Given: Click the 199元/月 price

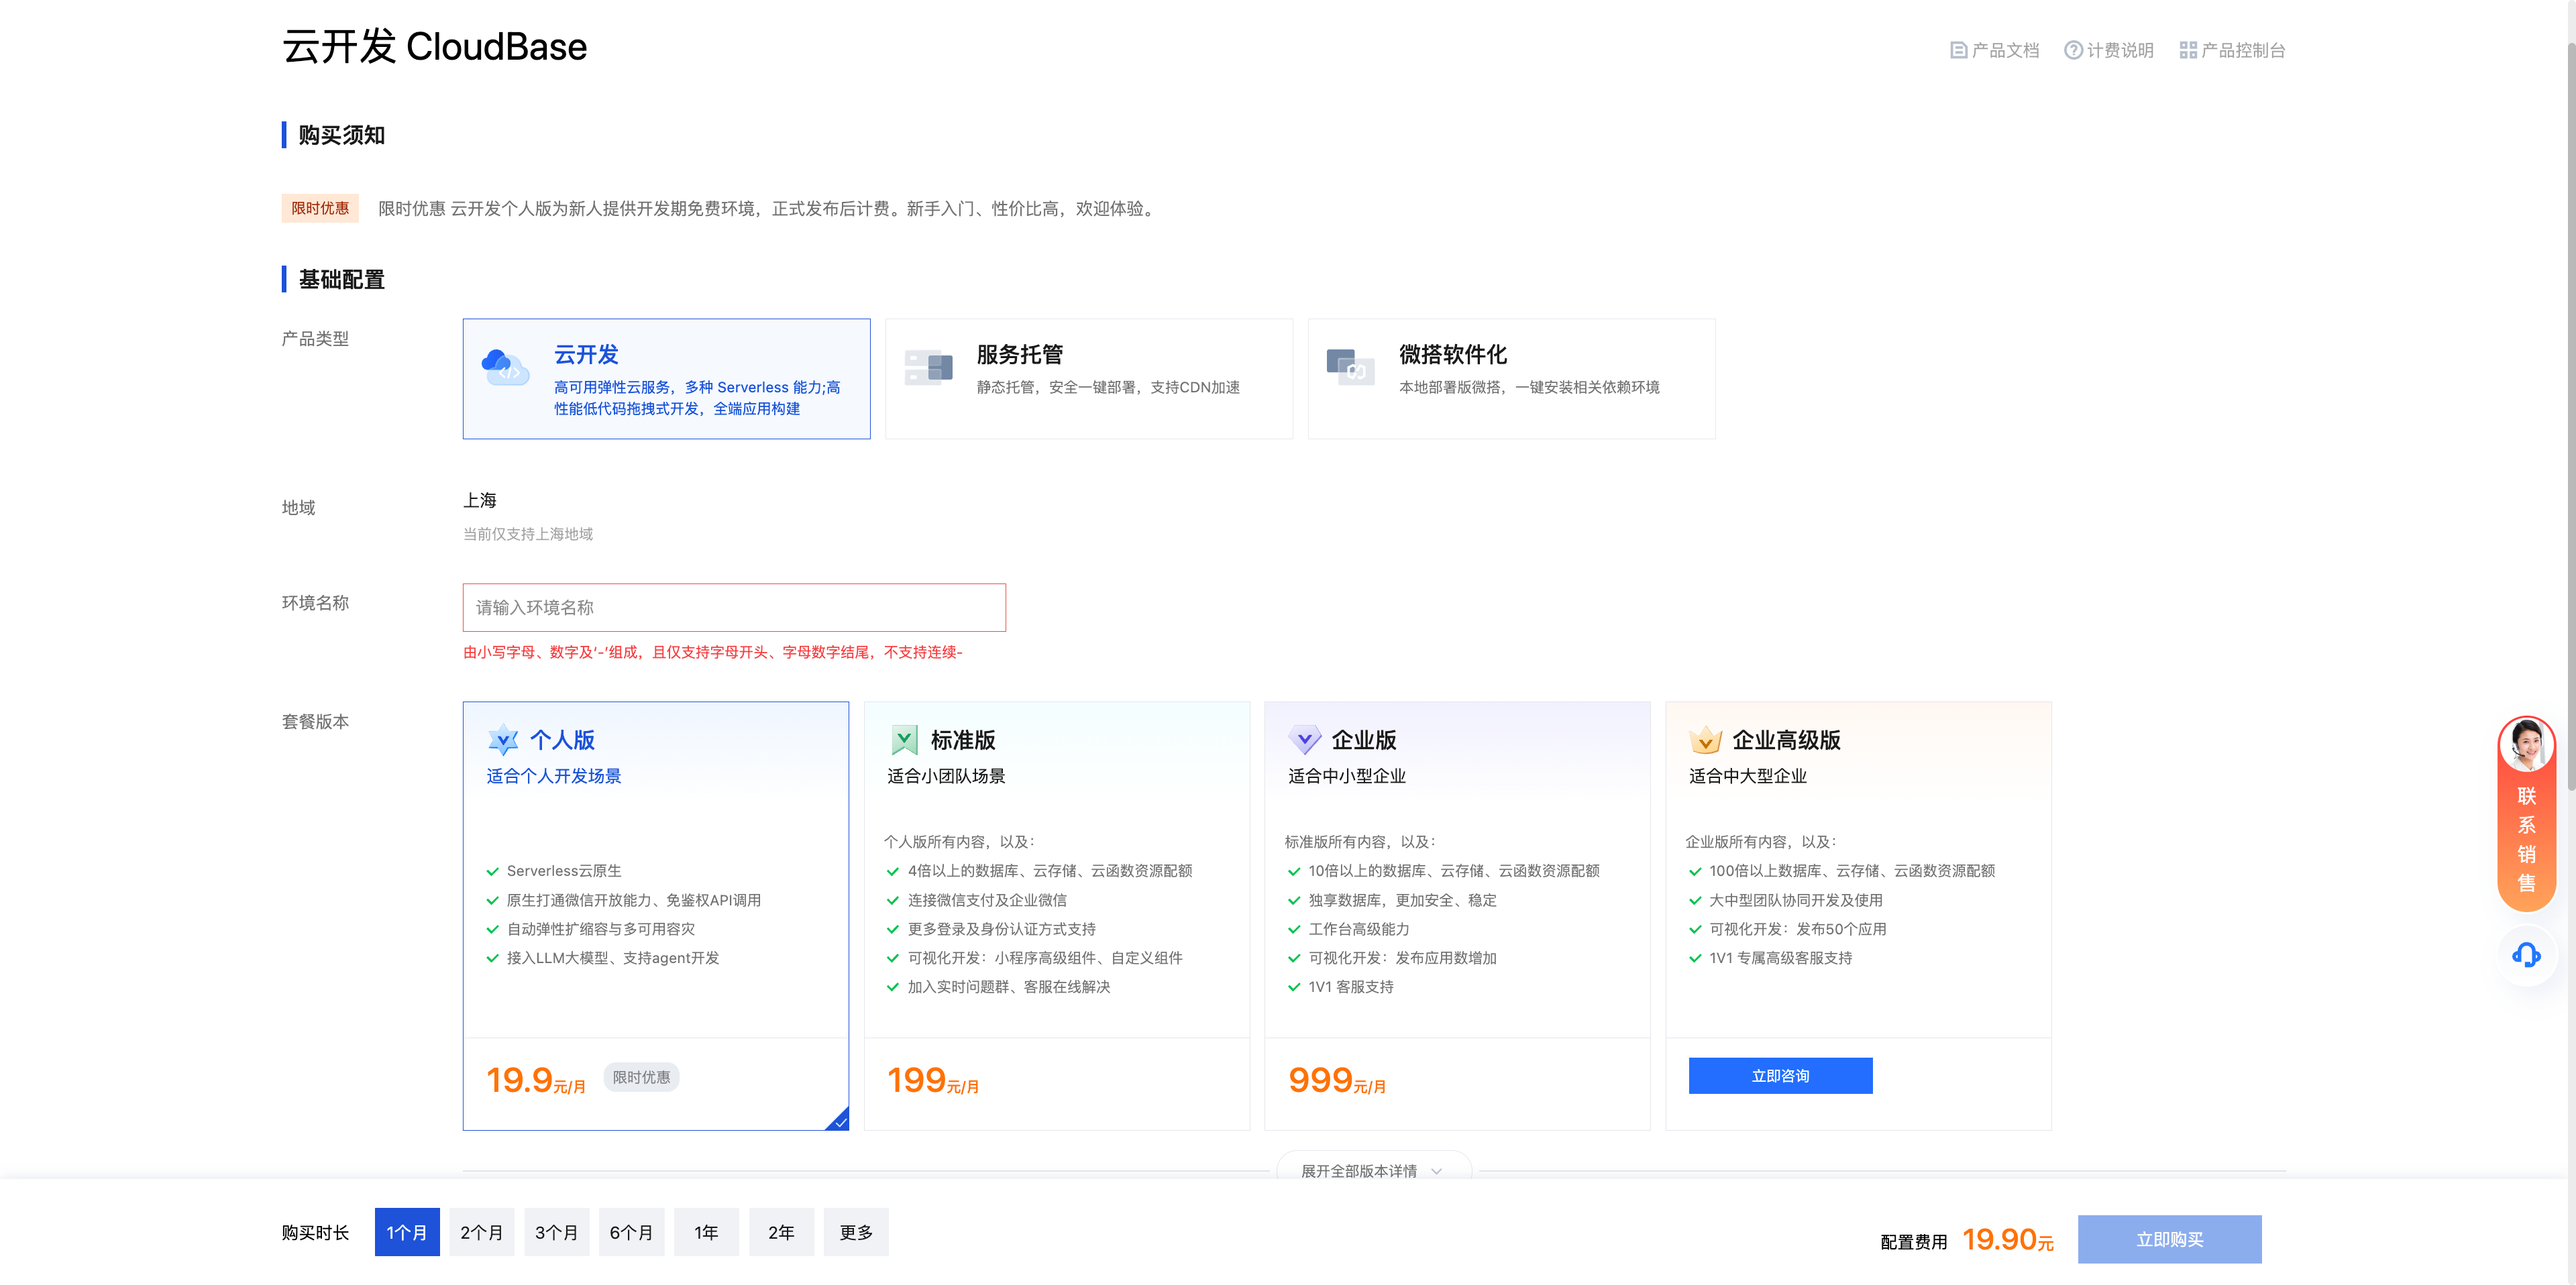Looking at the screenshot, I should point(933,1080).
